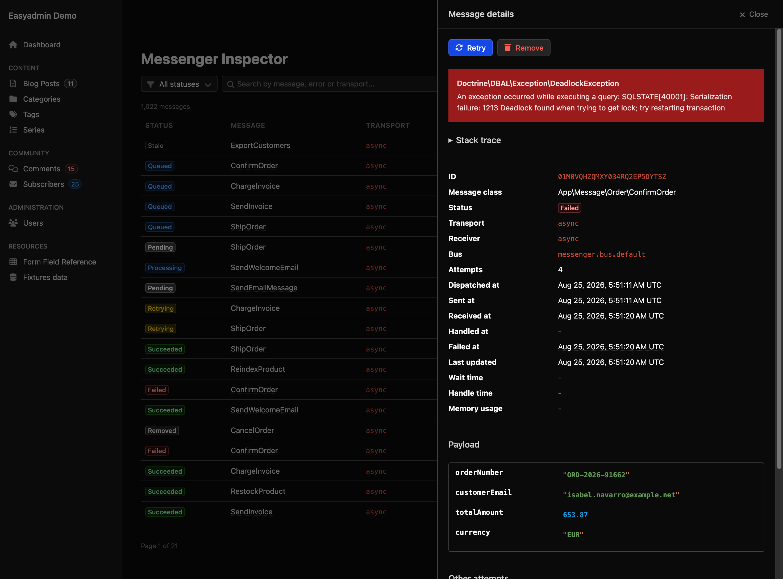Click the Subscribers count badge 25
The height and width of the screenshot is (579, 783).
click(x=75, y=184)
